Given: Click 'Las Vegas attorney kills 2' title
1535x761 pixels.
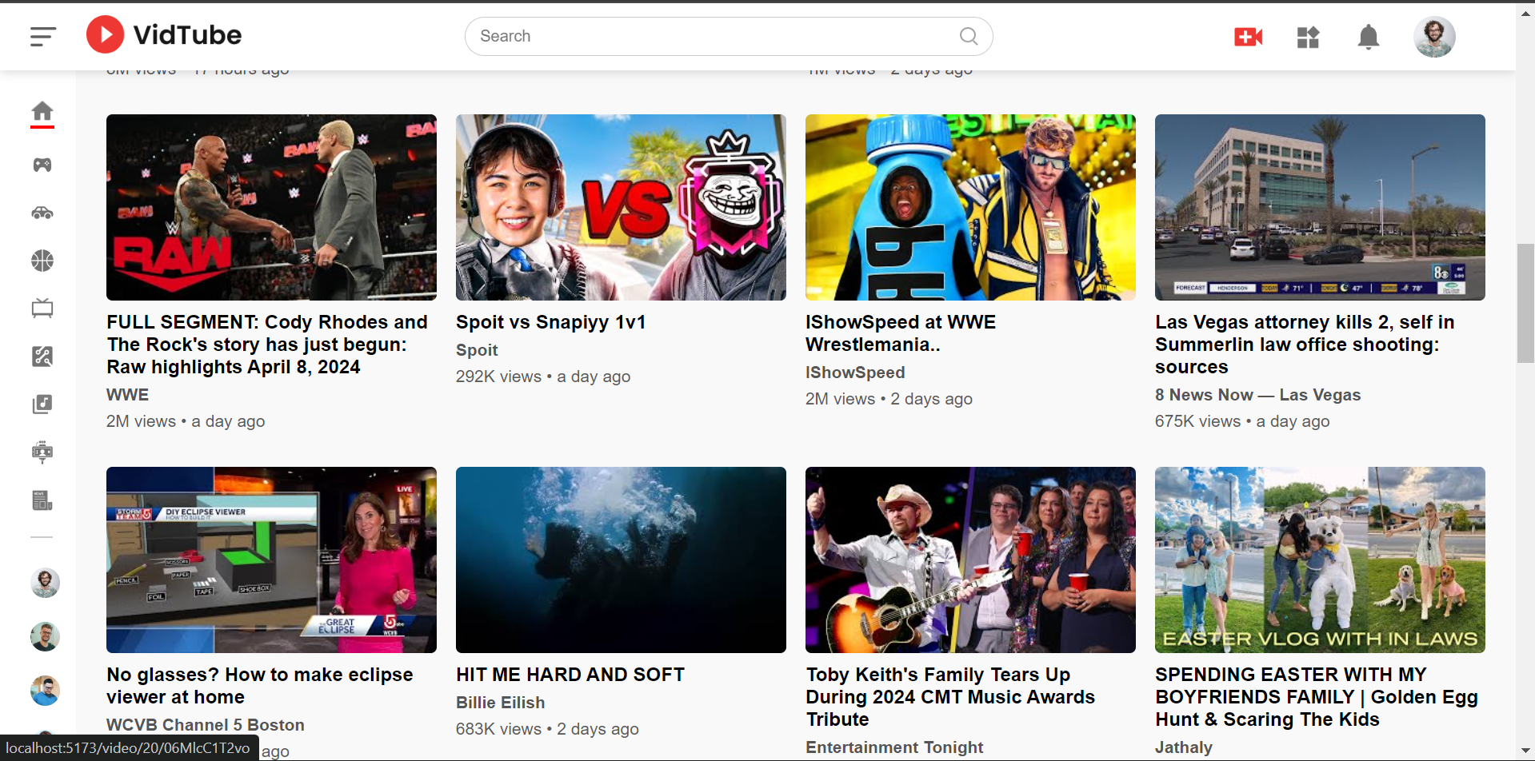Looking at the screenshot, I should [x=1305, y=345].
